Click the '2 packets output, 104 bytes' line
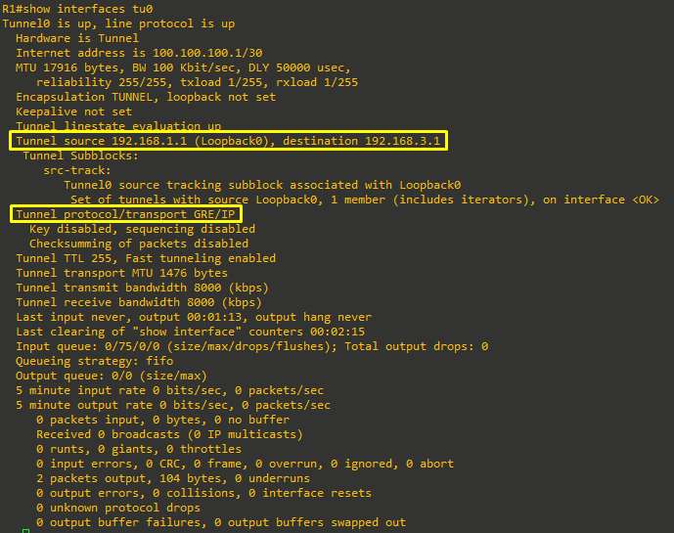This screenshot has height=533, width=674. 173,478
